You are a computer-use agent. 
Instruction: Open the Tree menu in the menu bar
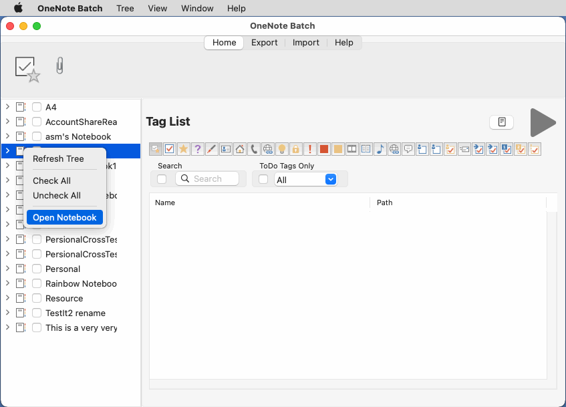pos(125,8)
